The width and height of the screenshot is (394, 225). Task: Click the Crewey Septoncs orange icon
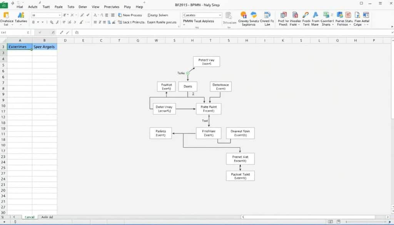pos(243,15)
